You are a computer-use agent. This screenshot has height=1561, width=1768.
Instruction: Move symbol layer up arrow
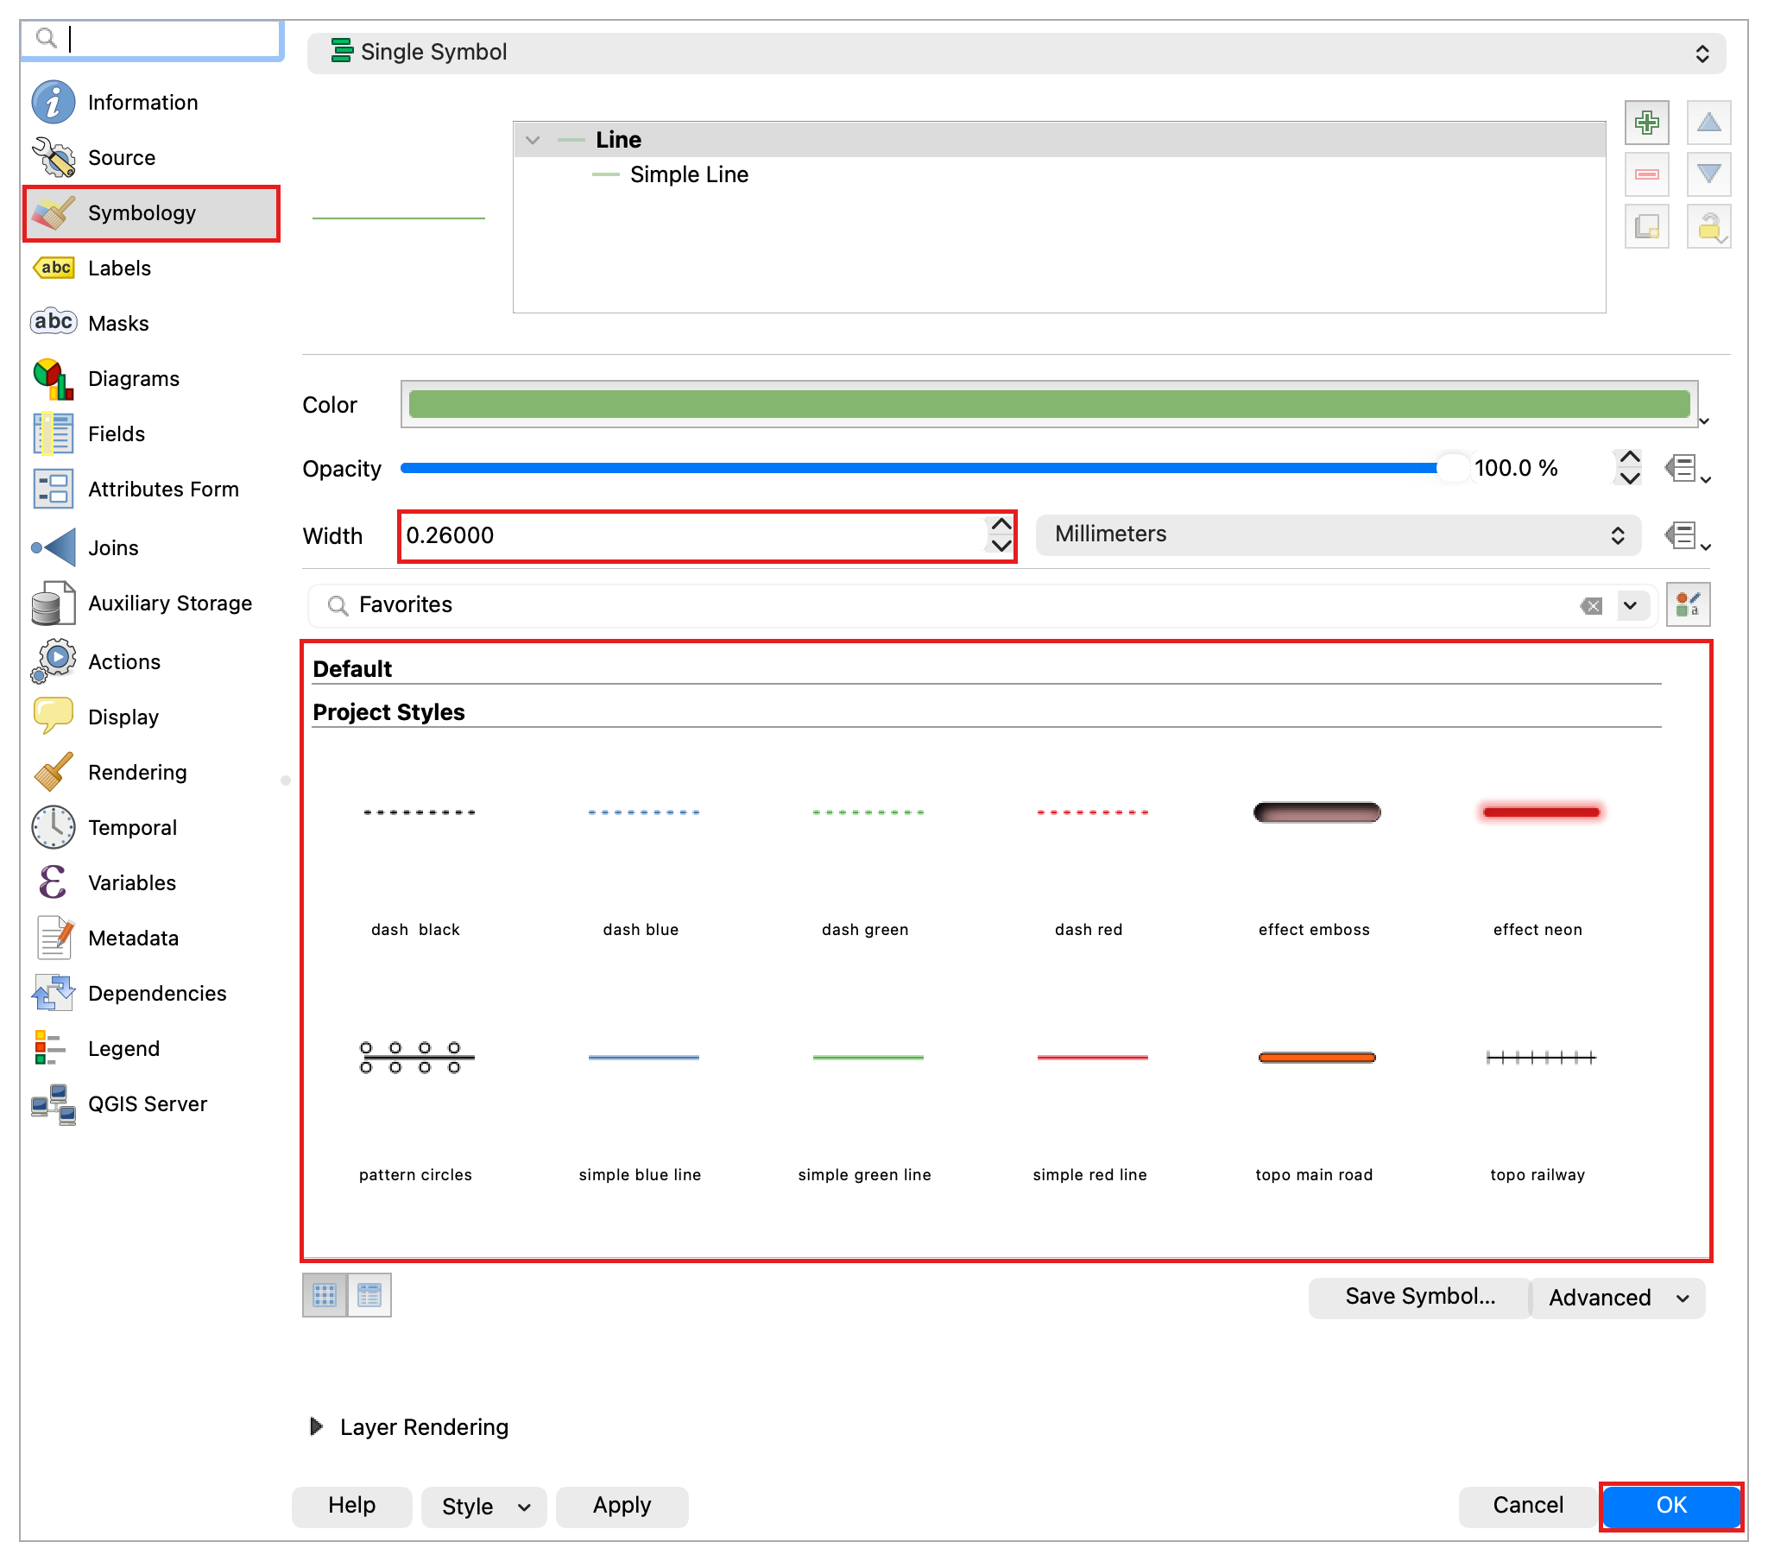coord(1708,122)
